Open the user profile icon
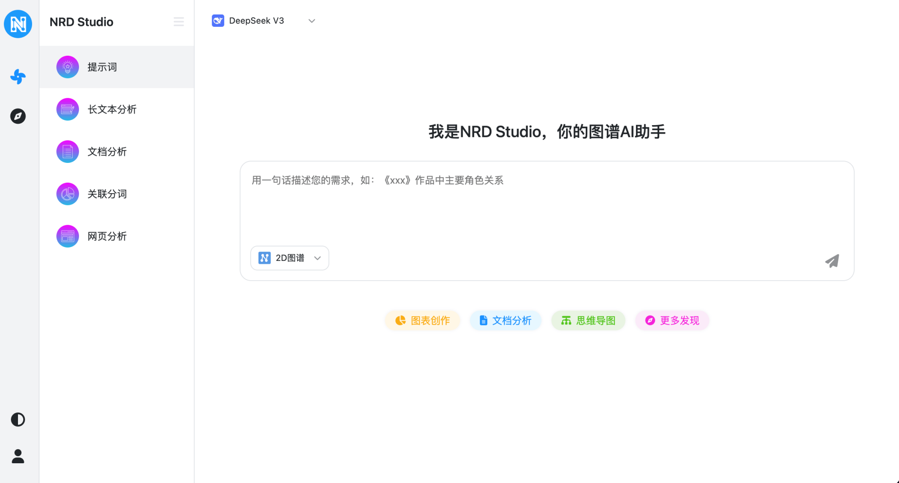The height and width of the screenshot is (483, 899). [18, 456]
